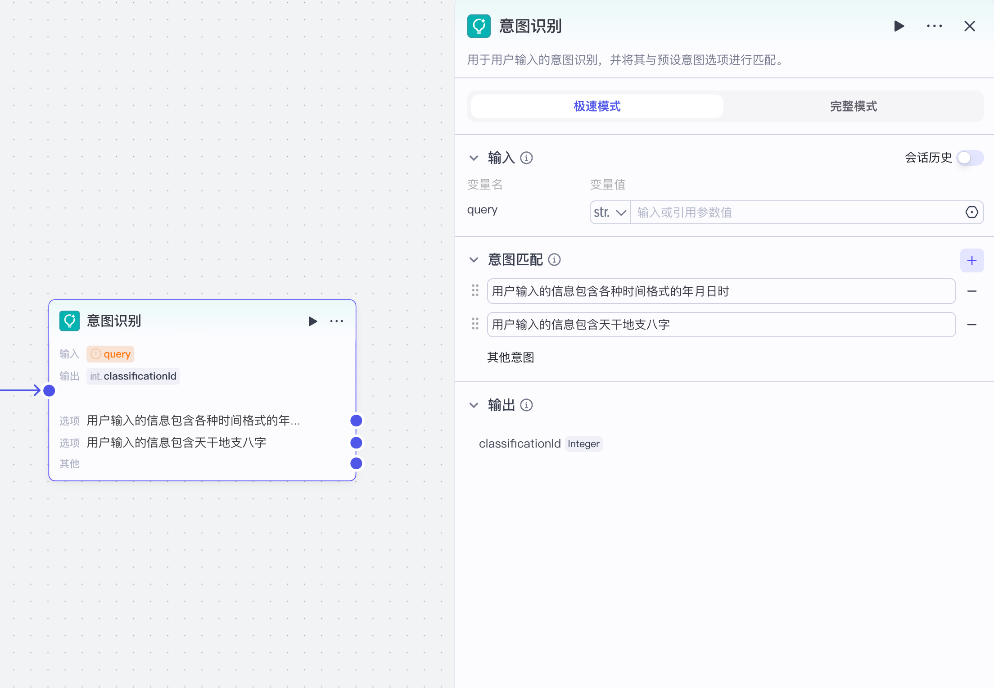The image size is (994, 688).
Task: Add a new intent with the plus icon
Action: pyautogui.click(x=972, y=260)
